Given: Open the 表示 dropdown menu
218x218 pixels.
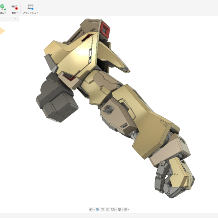Looking at the screenshot, I should pyautogui.click(x=15, y=13).
